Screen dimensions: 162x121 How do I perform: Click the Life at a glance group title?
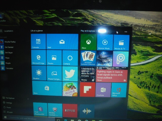pos(36,31)
